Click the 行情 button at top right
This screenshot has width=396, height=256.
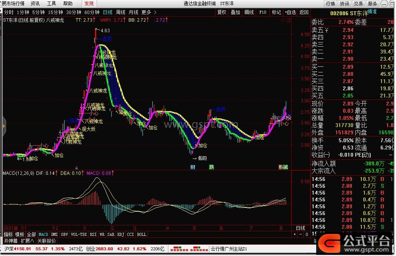coord(330,3)
